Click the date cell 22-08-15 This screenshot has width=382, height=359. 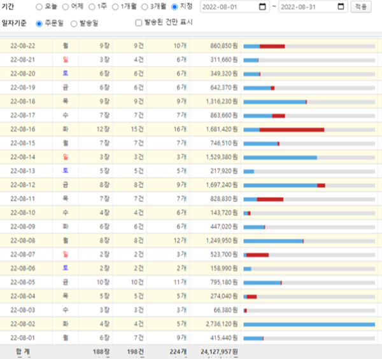click(23, 143)
